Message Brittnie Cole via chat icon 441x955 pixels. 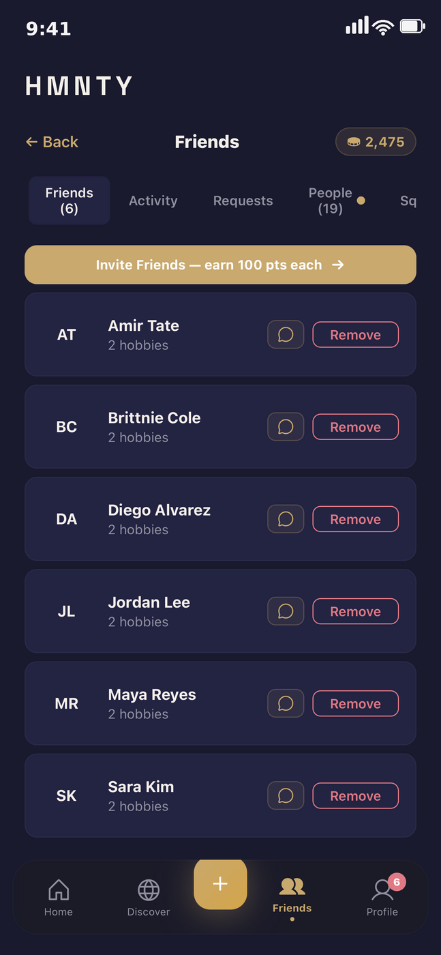tap(286, 427)
